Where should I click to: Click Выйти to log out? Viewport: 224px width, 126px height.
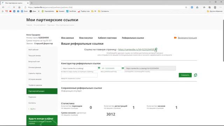pos(33,109)
